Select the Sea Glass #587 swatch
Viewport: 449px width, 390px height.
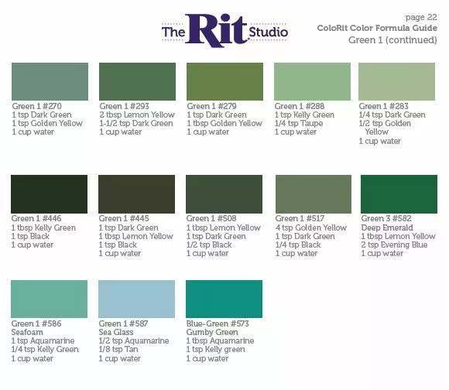click(136, 299)
